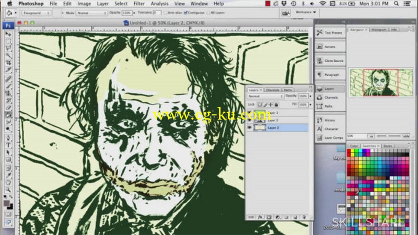The image size is (418, 235).
Task: Toggle lock all
Action: click(x=276, y=105)
